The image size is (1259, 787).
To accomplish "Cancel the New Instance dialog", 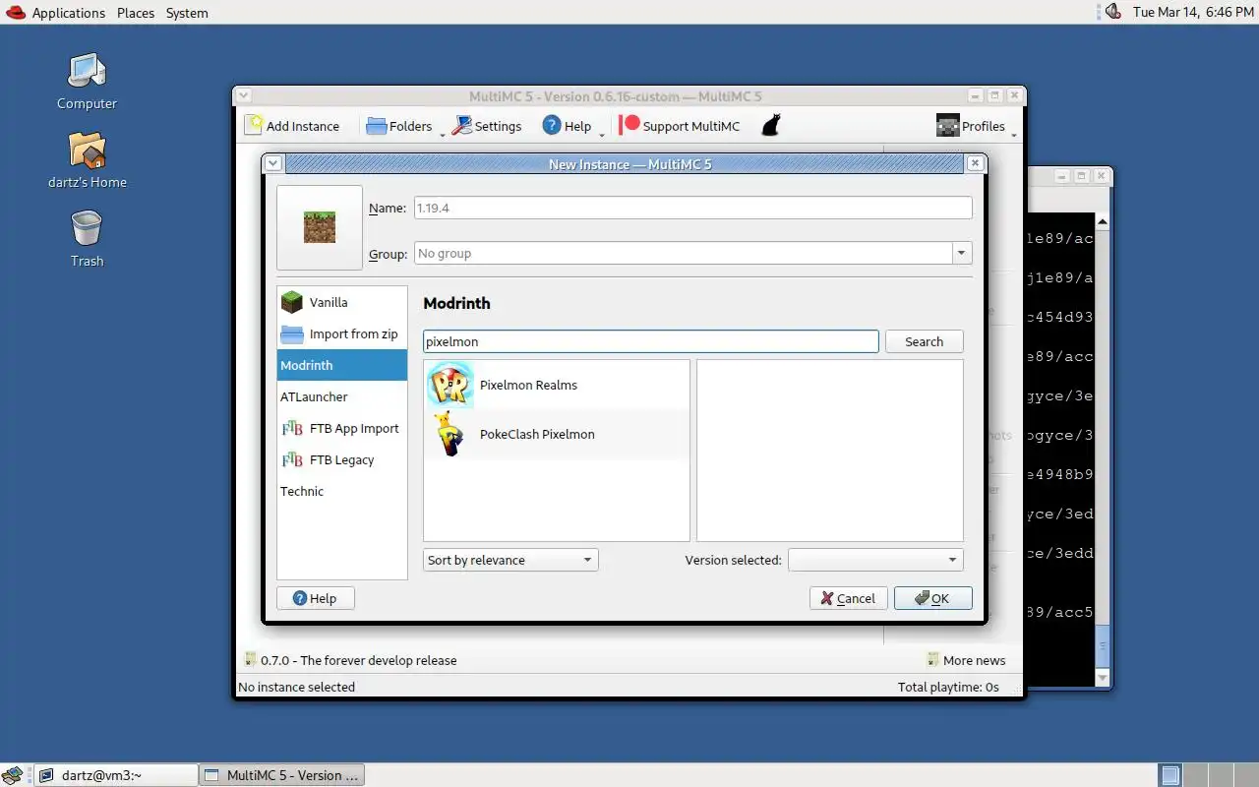I will point(849,598).
